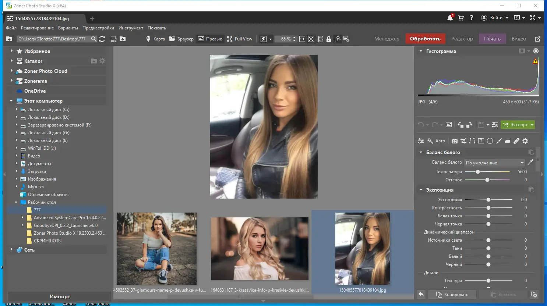Activate the retouching brush tool
Screen dimensions: 547x306
coord(499,141)
